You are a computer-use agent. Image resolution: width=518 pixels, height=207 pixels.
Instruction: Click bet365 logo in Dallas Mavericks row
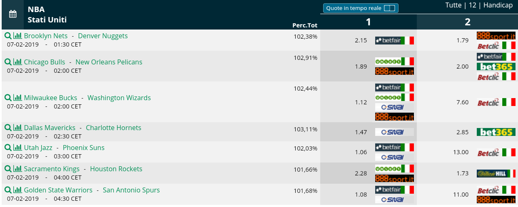coord(496,132)
